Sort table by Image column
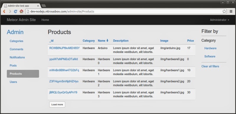The height and width of the screenshot is (114, 236). [x=164, y=41]
